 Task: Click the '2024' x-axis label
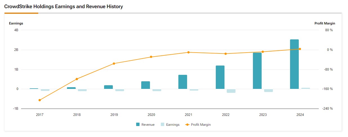pos(300,115)
